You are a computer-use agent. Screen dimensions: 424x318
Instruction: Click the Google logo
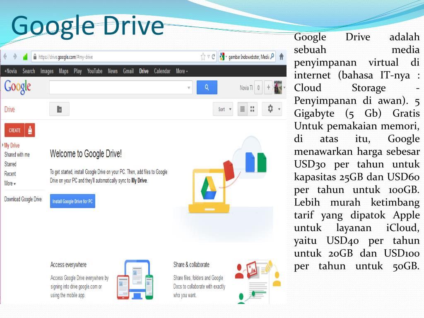(x=17, y=87)
